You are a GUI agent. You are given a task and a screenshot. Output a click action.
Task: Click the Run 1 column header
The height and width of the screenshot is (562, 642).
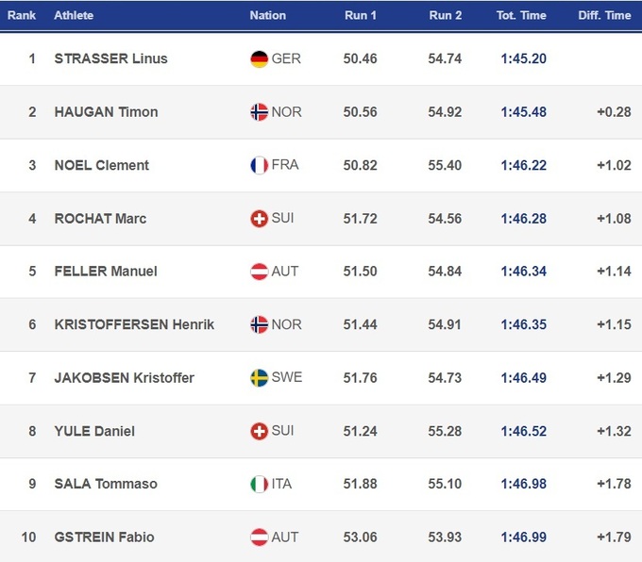pyautogui.click(x=361, y=16)
